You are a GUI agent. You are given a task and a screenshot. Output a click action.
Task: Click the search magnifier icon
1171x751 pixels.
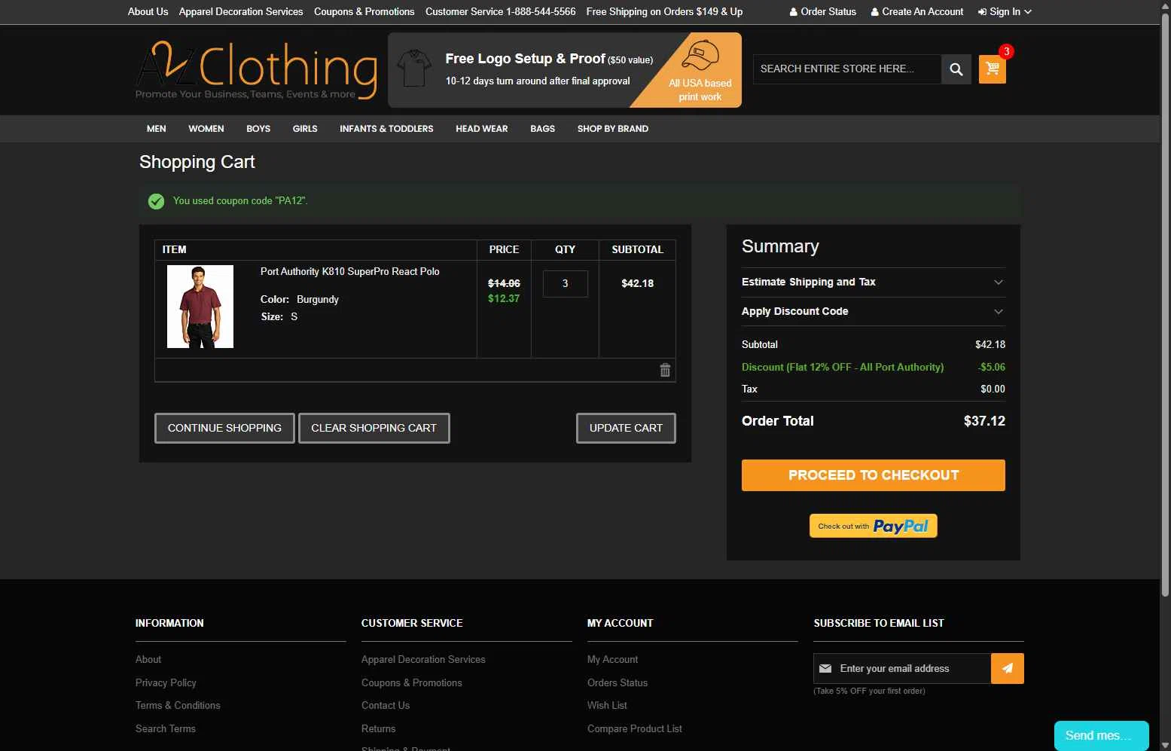point(956,69)
